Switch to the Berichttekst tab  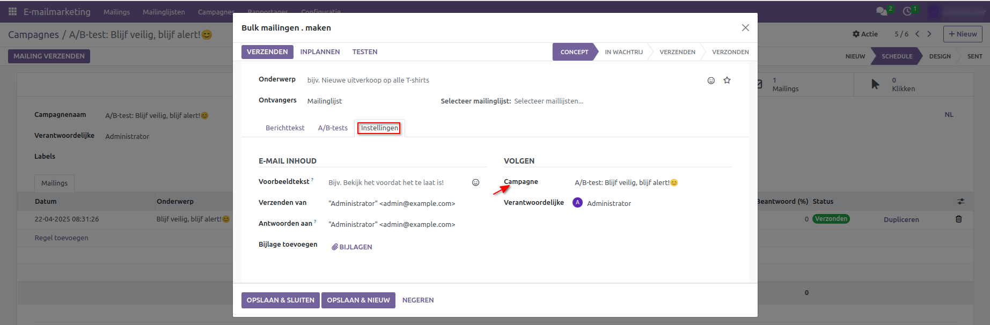285,128
